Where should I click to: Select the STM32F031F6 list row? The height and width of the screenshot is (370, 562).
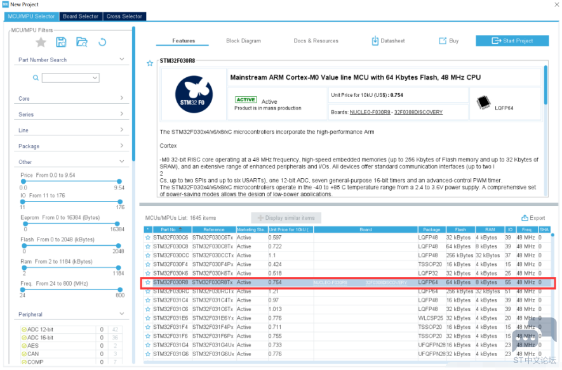point(347,336)
